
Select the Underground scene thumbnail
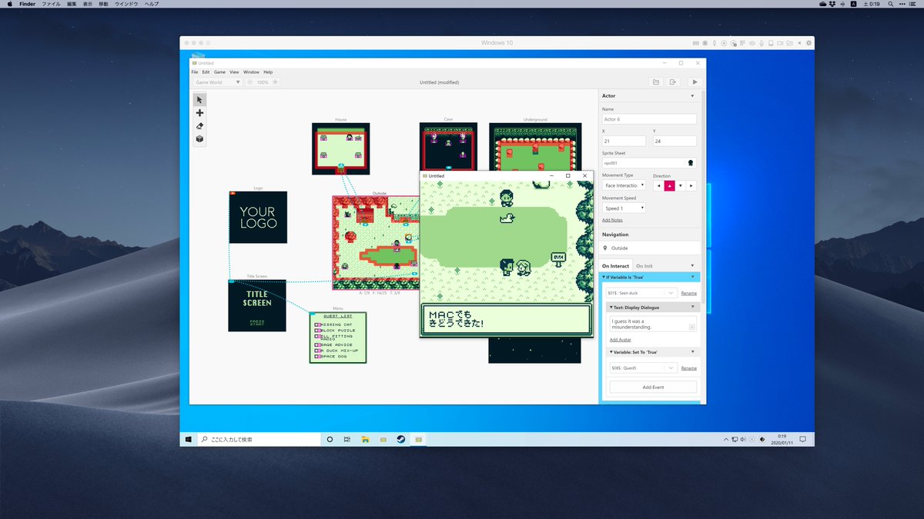pos(535,148)
